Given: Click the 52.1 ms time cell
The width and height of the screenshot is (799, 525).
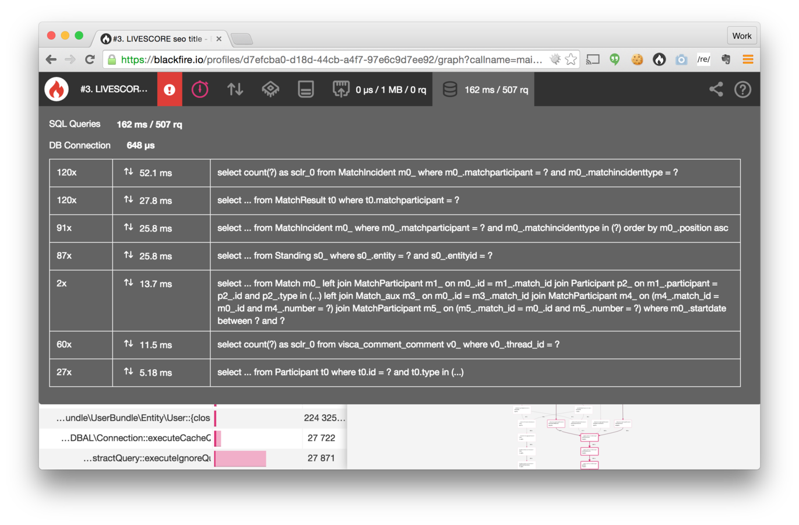Looking at the screenshot, I should [x=161, y=173].
